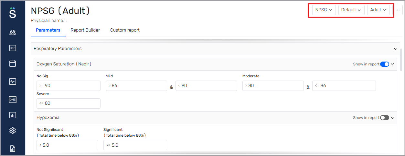Switch to the Parameters tab

(48, 30)
